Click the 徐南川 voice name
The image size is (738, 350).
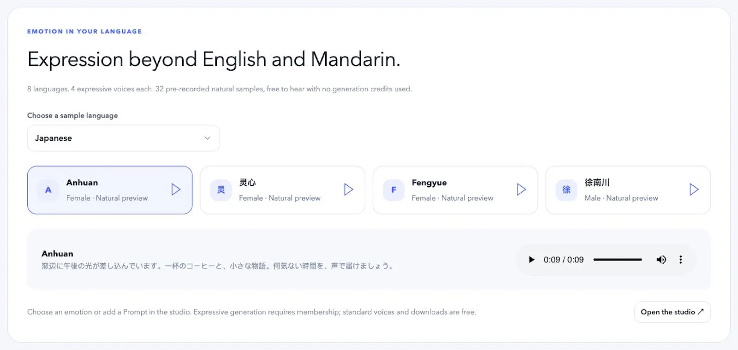pyautogui.click(x=597, y=183)
